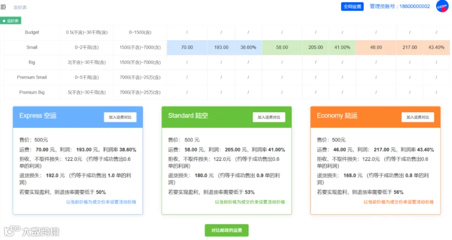Open the 定价表 breadcrumb in header
Image resolution: width=452 pixels, height=240 pixels.
[20, 7]
